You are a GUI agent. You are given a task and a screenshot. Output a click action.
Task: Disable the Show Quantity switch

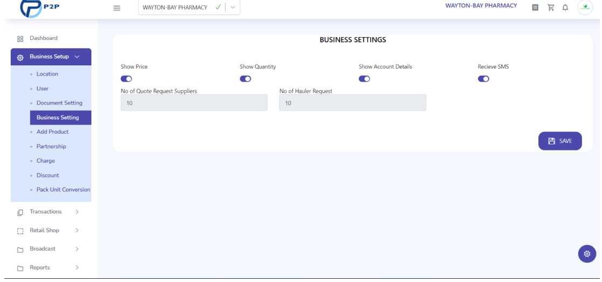(x=245, y=79)
